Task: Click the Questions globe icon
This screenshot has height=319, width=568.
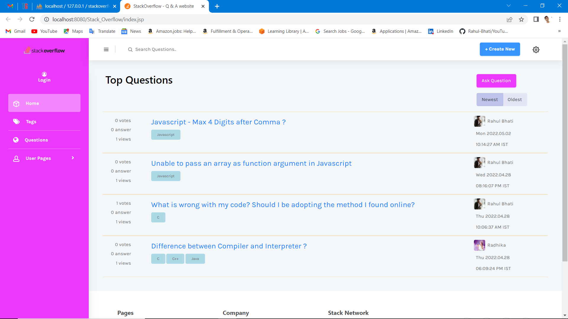Action: (16, 140)
